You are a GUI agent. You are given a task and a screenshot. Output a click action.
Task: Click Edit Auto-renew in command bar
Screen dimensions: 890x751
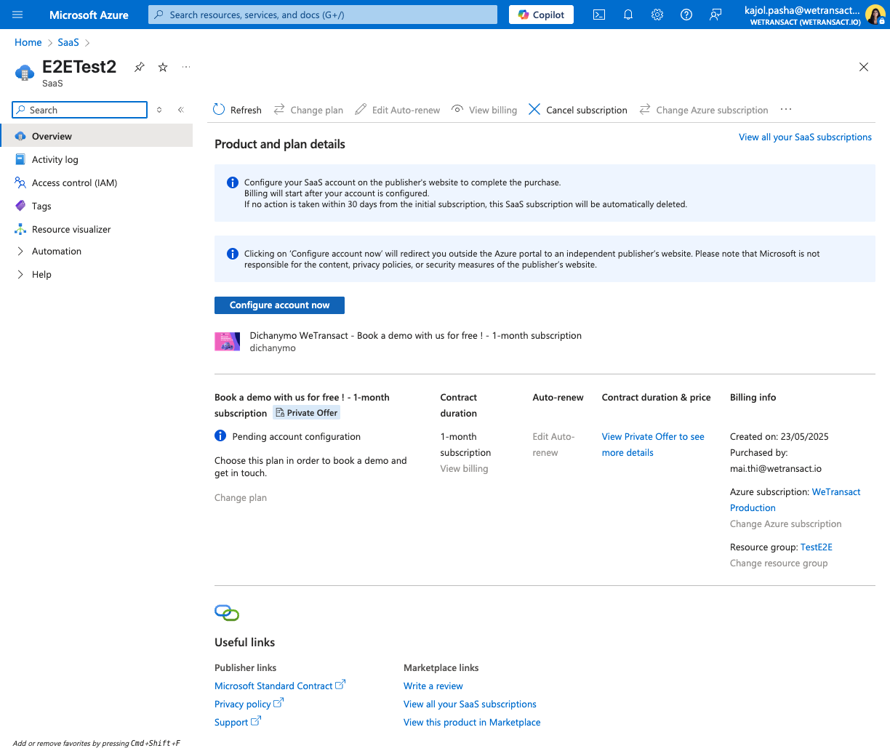[398, 110]
